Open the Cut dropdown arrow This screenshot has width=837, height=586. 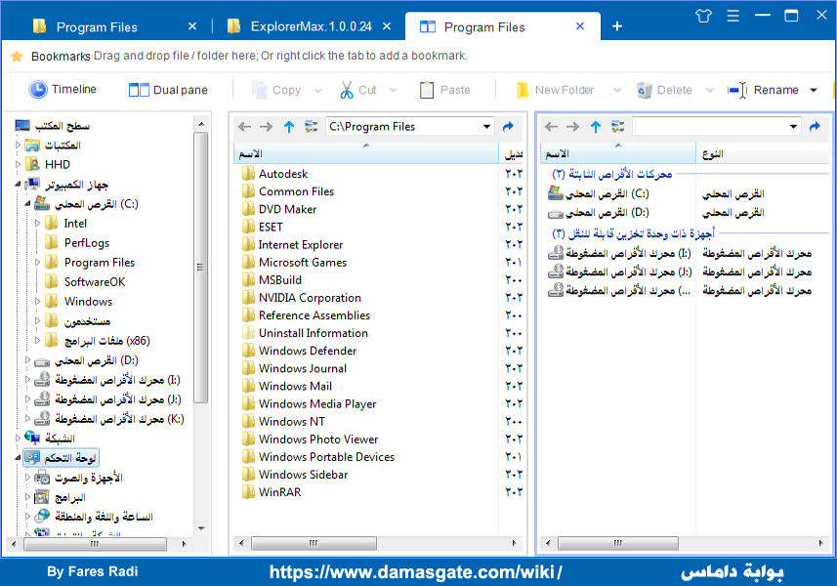tap(394, 90)
